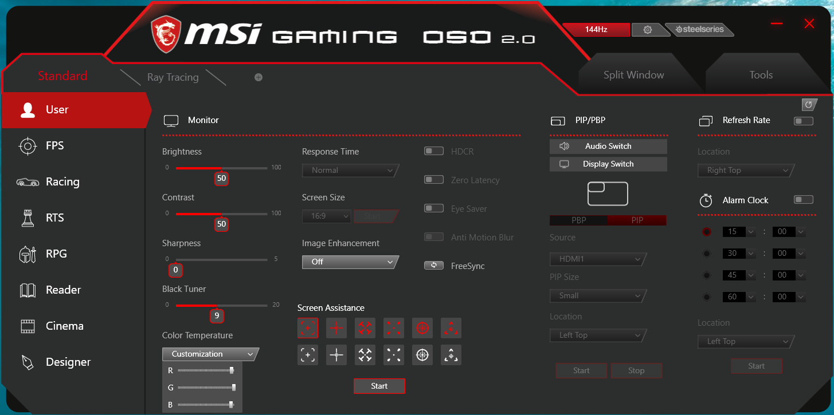Choose the red plus-shaped crosshair icon

(336, 328)
